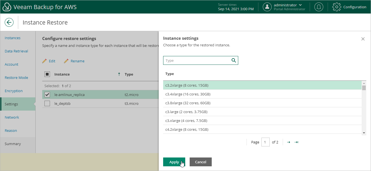Apply the selected instance type
The height and width of the screenshot is (171, 371).
click(174, 162)
